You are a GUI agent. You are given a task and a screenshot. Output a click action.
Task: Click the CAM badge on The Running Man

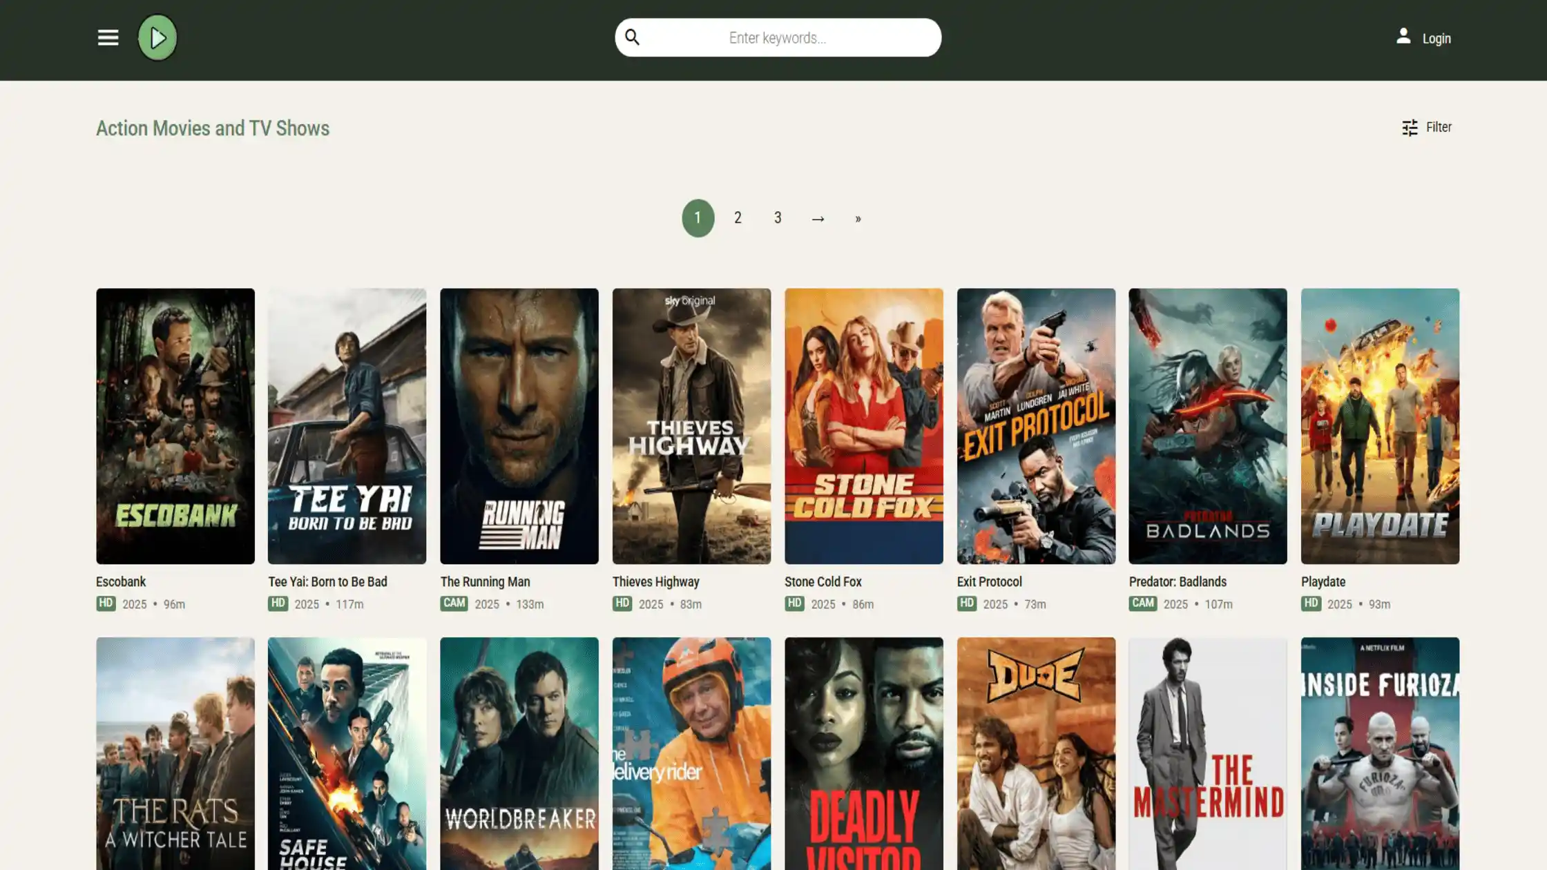coord(454,603)
